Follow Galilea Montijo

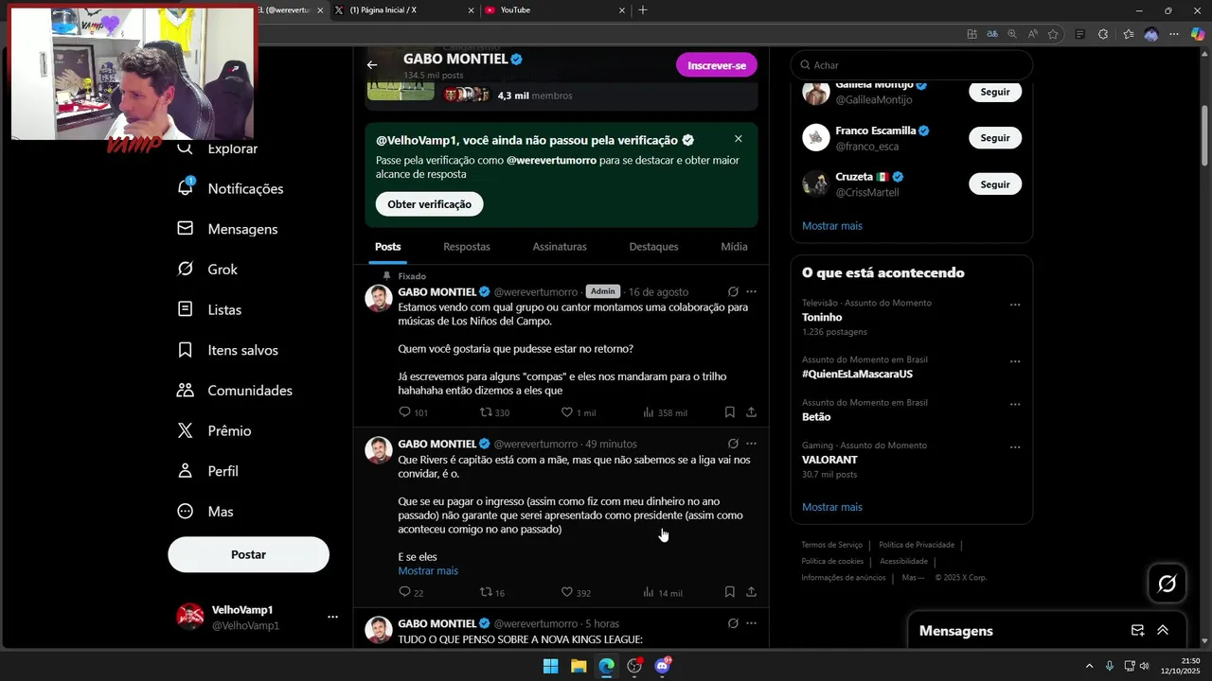click(995, 92)
